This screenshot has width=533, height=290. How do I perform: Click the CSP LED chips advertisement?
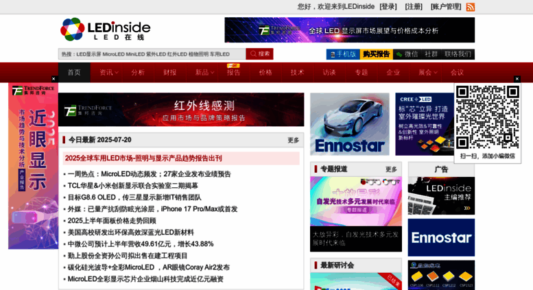[x=441, y=275]
